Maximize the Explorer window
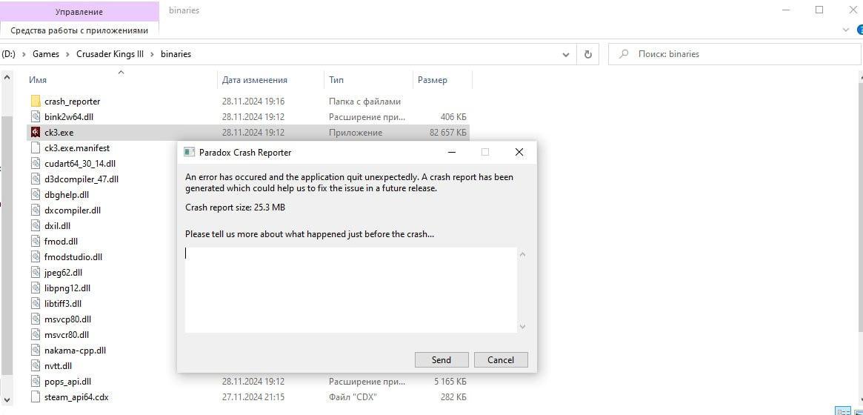 [819, 10]
